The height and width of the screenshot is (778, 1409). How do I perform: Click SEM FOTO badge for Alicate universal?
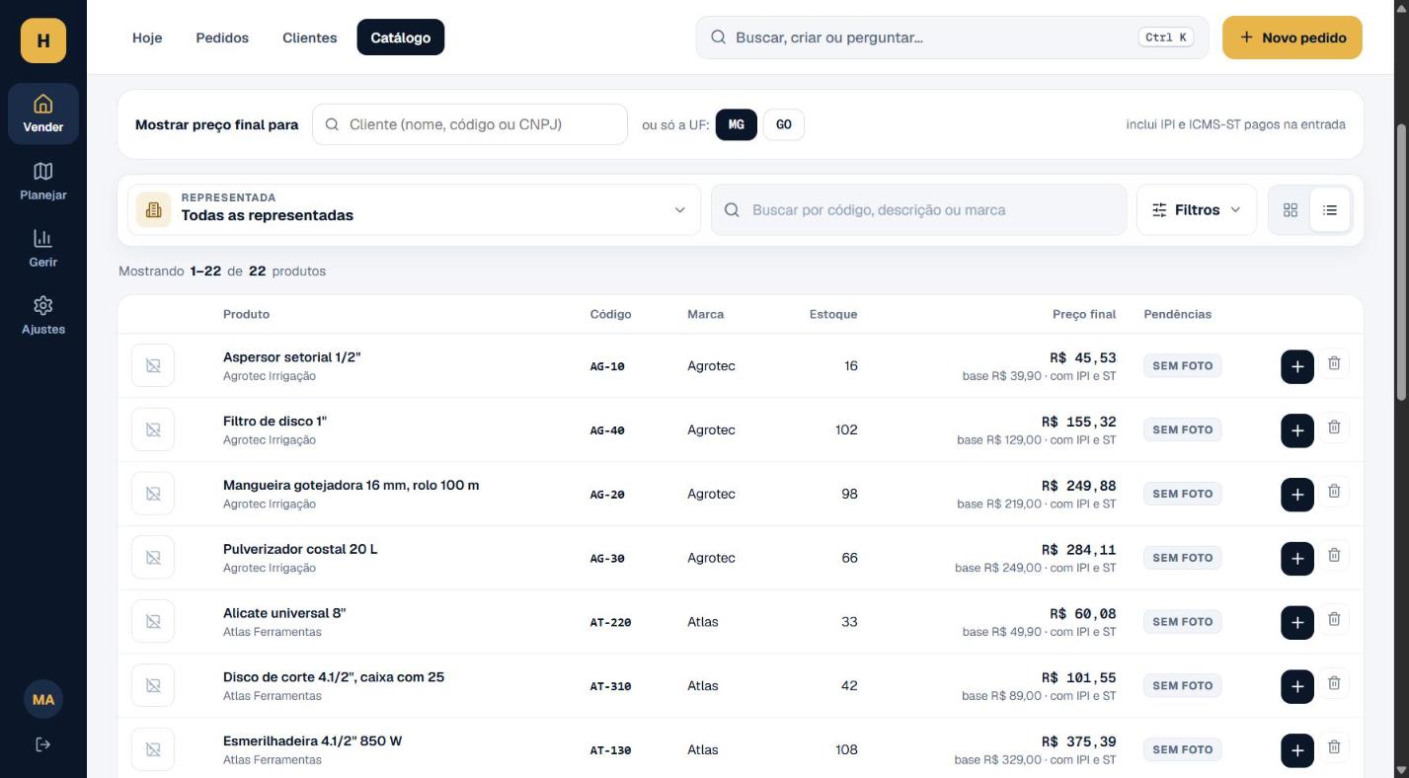click(x=1183, y=622)
